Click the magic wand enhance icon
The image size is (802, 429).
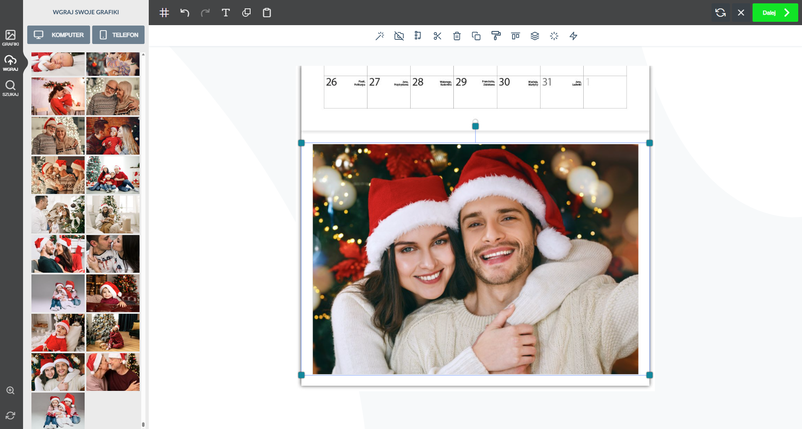click(x=380, y=36)
